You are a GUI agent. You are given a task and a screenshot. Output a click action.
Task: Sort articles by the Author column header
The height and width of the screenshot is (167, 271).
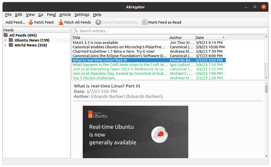(182, 38)
